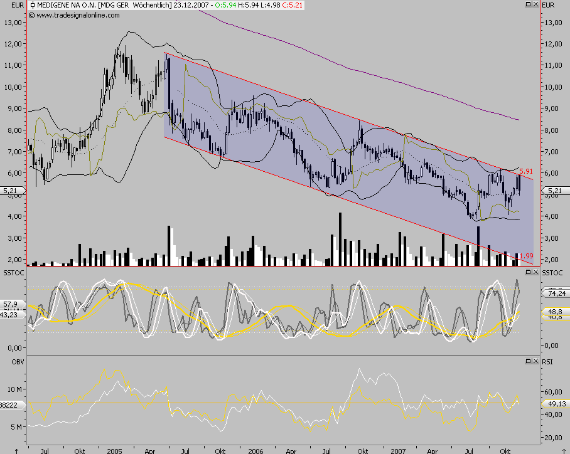The height and width of the screenshot is (454, 570).
Task: Close the SSTOC indicator pane
Action: (x=535, y=273)
